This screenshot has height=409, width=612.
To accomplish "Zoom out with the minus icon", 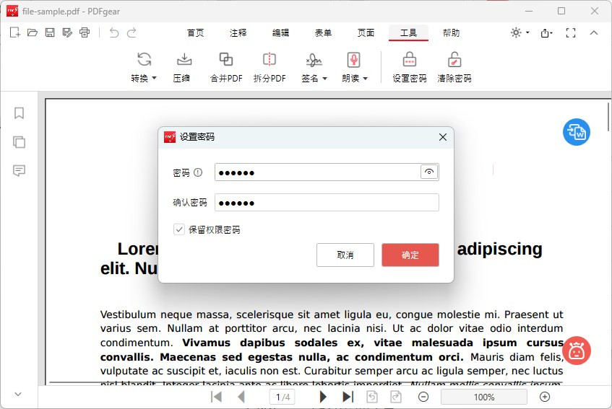I will tap(423, 397).
